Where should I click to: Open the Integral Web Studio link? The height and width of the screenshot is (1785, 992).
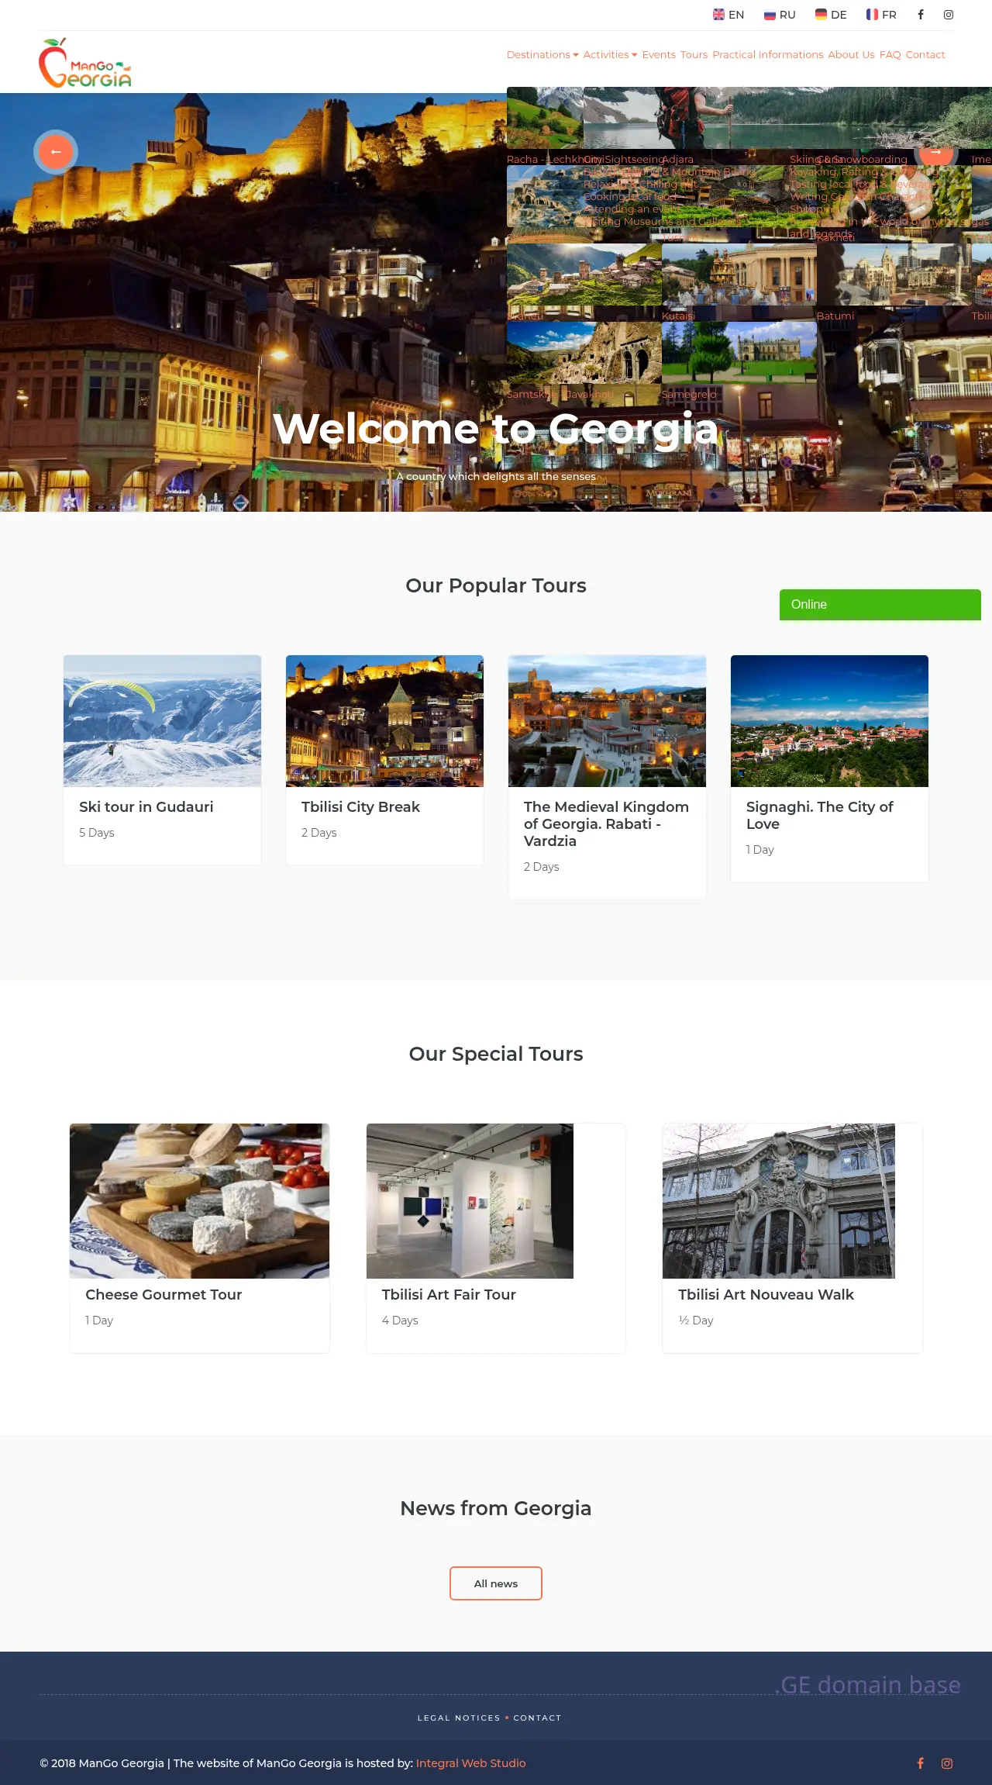tap(470, 1763)
